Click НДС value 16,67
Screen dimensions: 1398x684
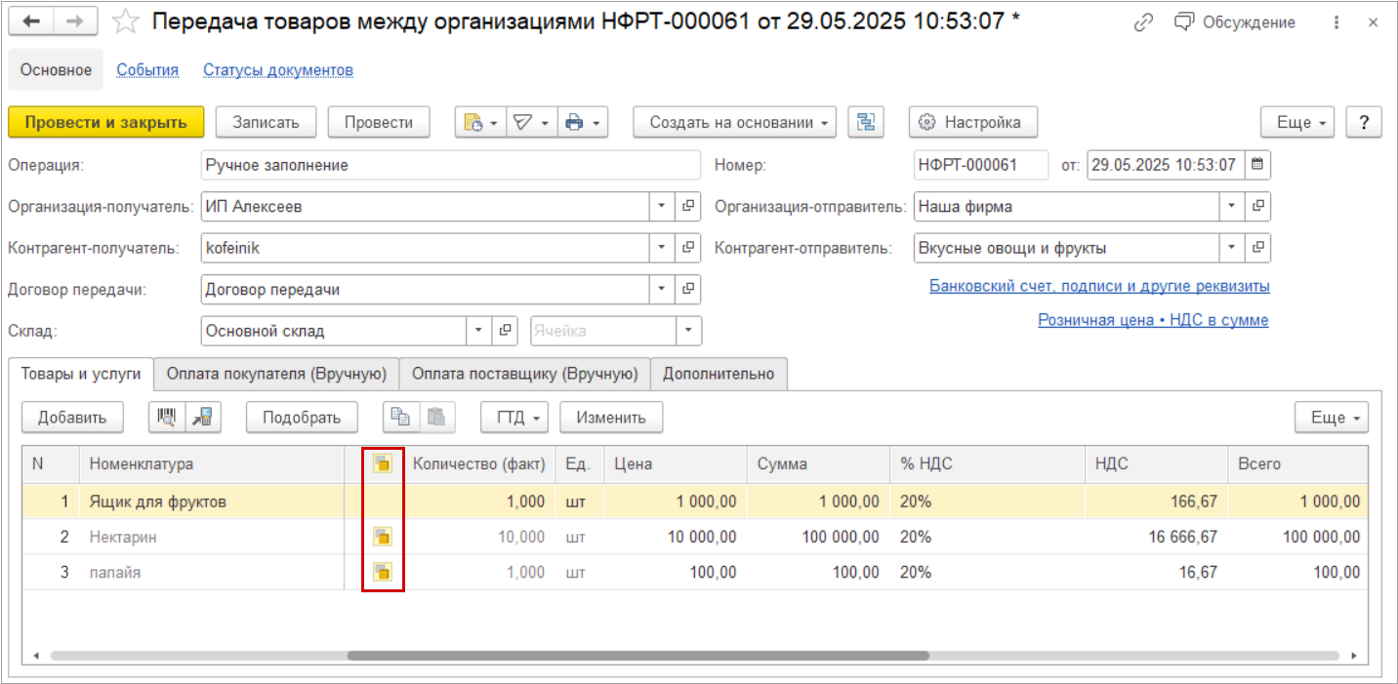pos(1156,573)
